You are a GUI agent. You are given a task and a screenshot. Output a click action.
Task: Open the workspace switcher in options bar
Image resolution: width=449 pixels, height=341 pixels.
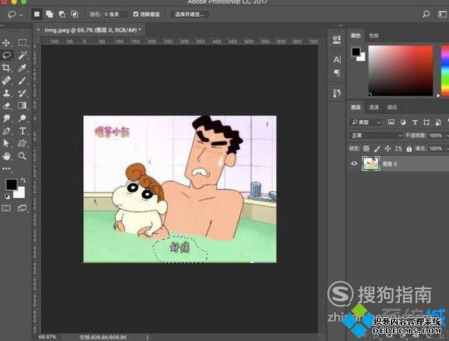click(443, 14)
